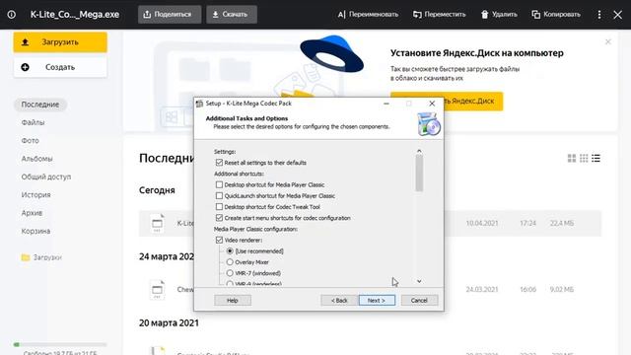Click the 9,02 МБ file size text
631x355 pixels.
(x=562, y=289)
